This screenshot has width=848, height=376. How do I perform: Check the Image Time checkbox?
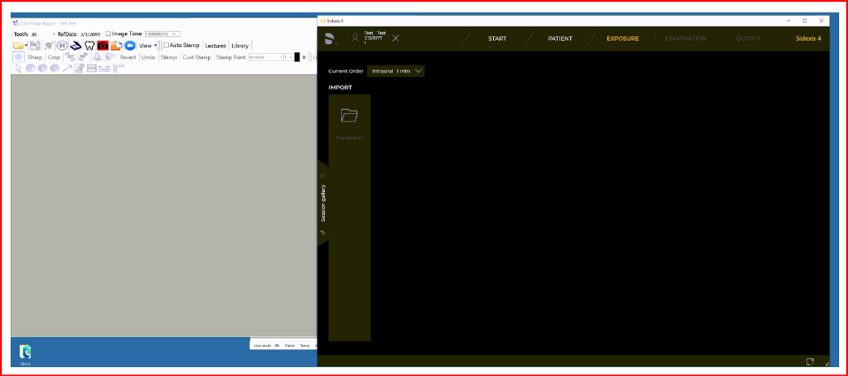[x=108, y=34]
